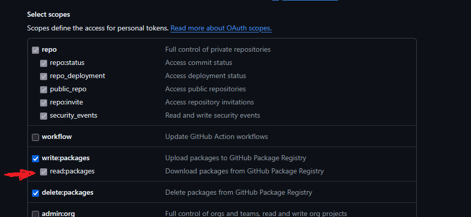Screen dimensions: 471x217
Task: Toggle the repo scope checkbox
Action: [x=35, y=50]
